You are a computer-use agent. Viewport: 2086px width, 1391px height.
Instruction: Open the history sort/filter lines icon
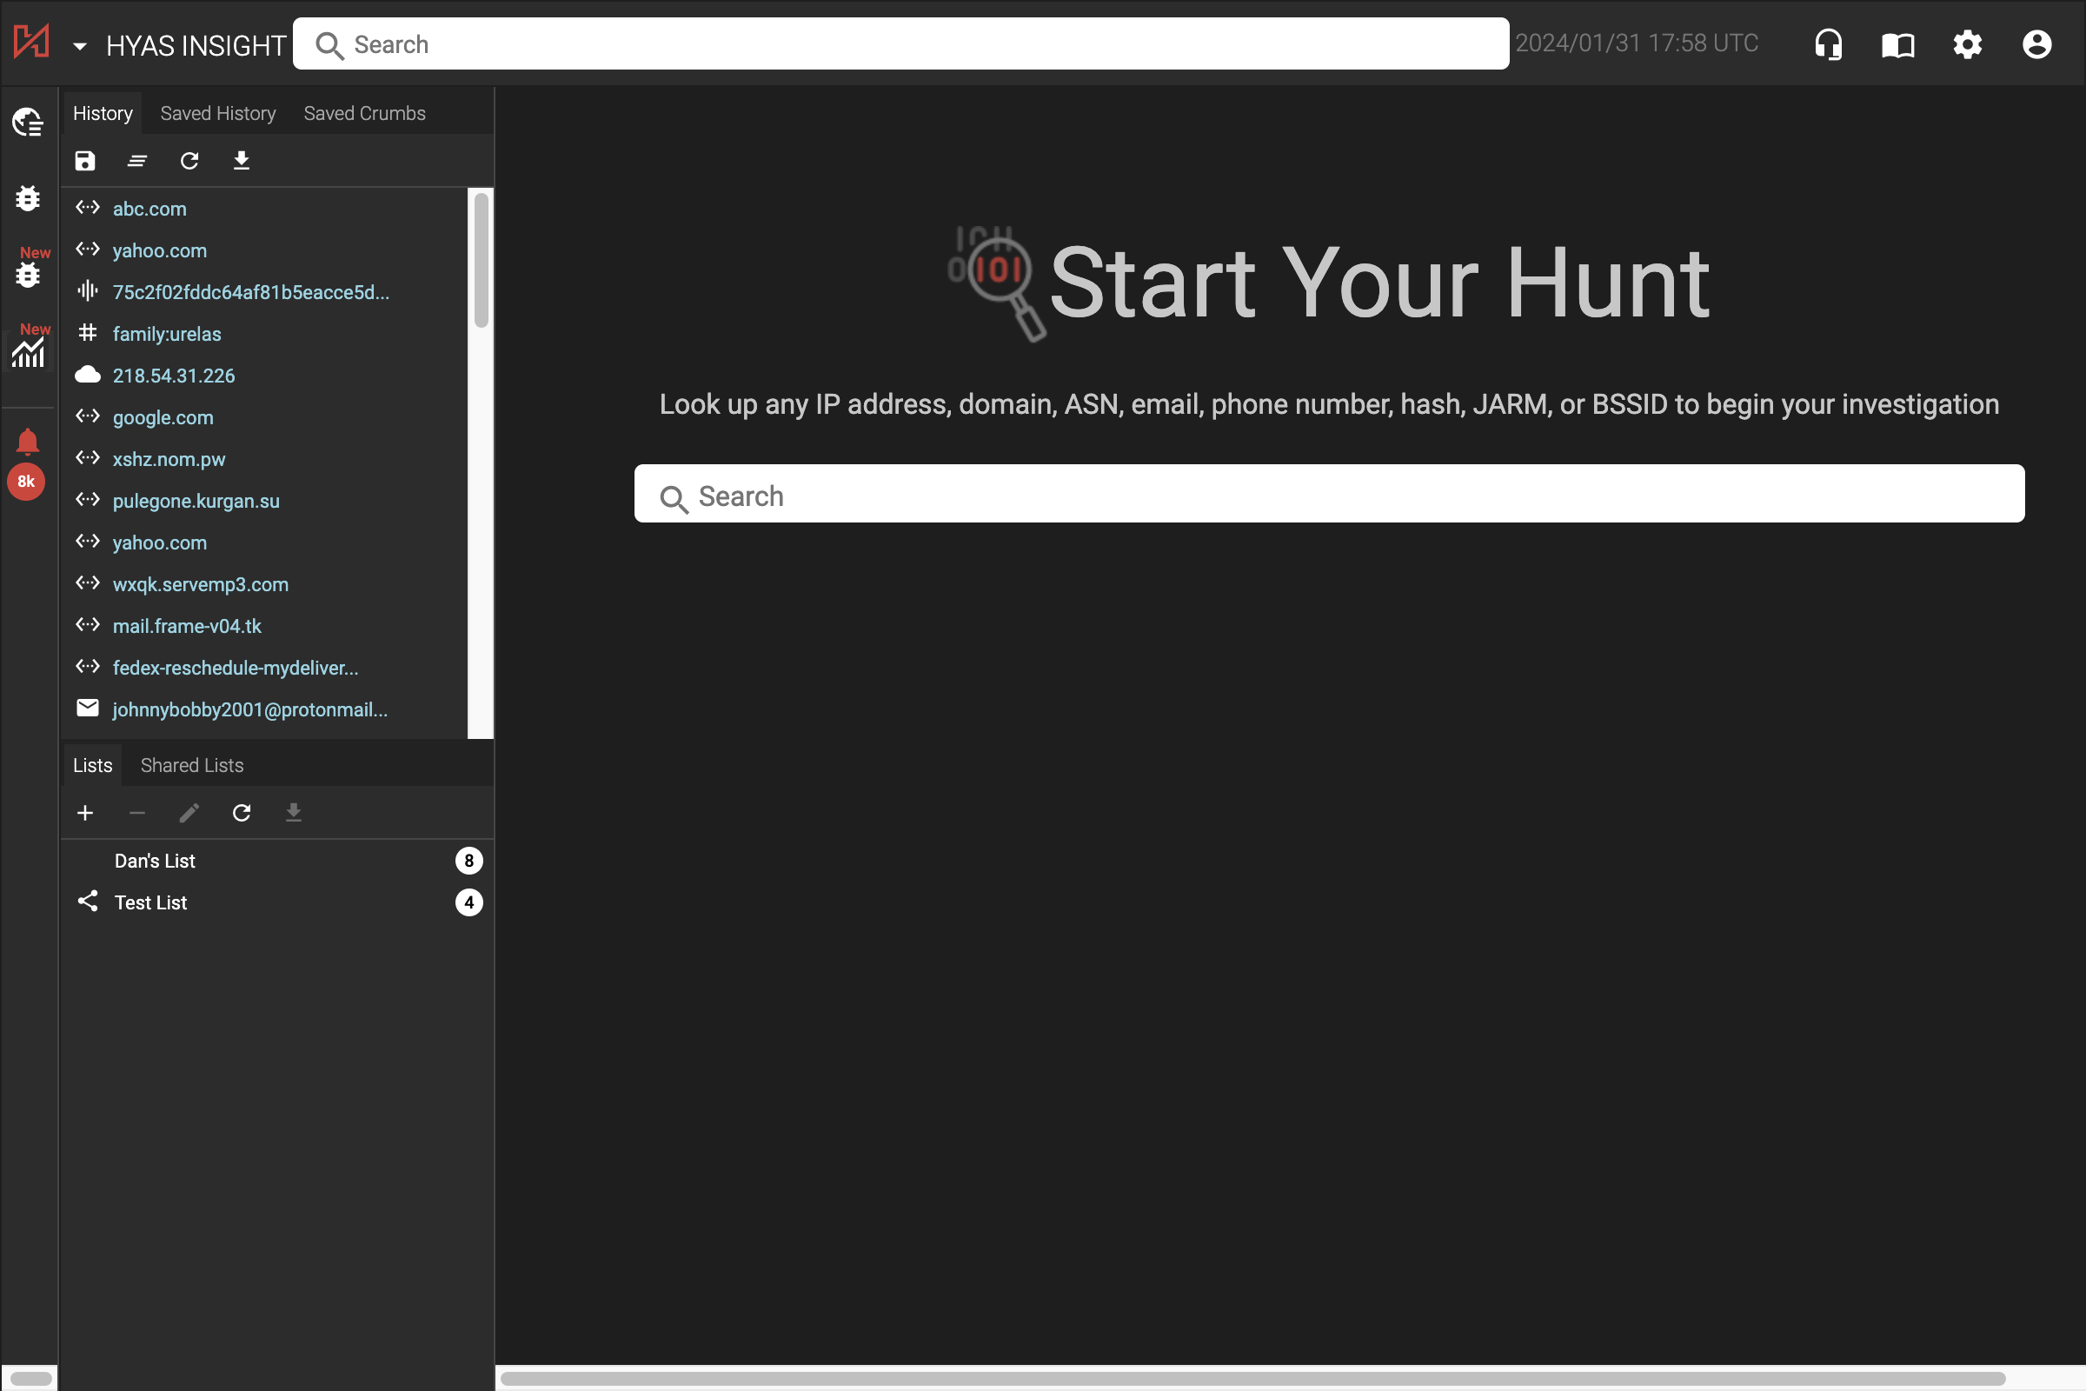click(x=136, y=161)
